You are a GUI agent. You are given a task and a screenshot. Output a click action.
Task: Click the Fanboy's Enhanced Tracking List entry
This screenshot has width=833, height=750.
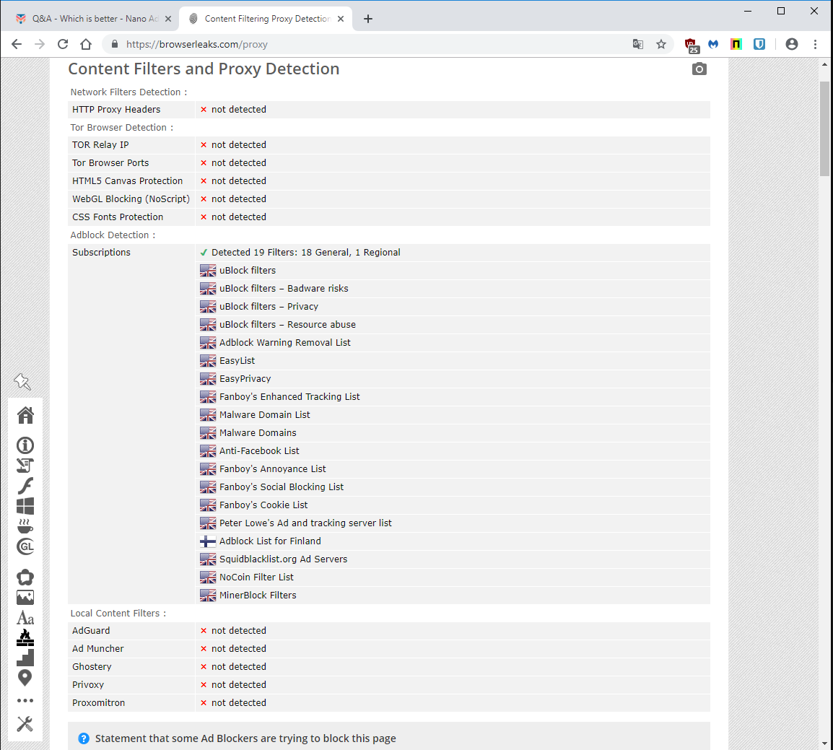click(289, 397)
